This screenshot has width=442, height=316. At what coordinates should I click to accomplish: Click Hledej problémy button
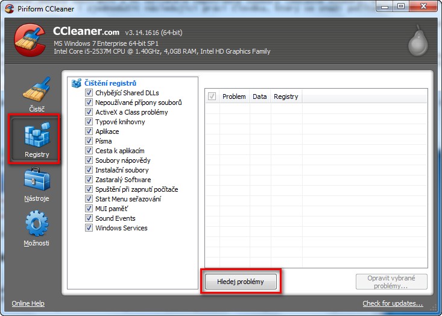tap(241, 282)
